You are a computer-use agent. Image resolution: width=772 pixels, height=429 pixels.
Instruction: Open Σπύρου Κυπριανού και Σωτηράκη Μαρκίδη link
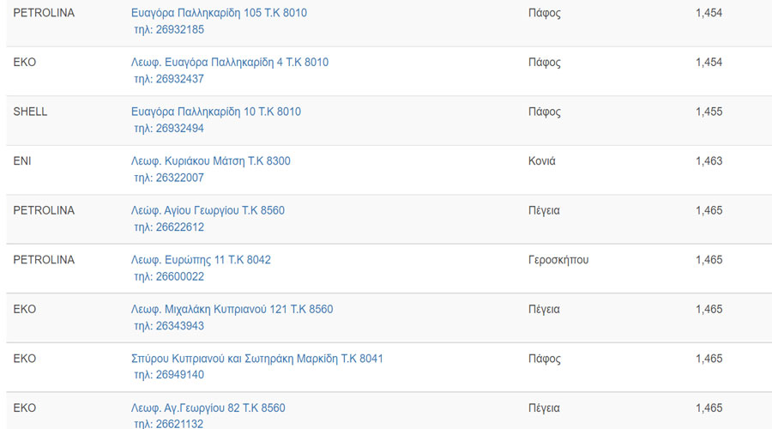click(x=257, y=359)
